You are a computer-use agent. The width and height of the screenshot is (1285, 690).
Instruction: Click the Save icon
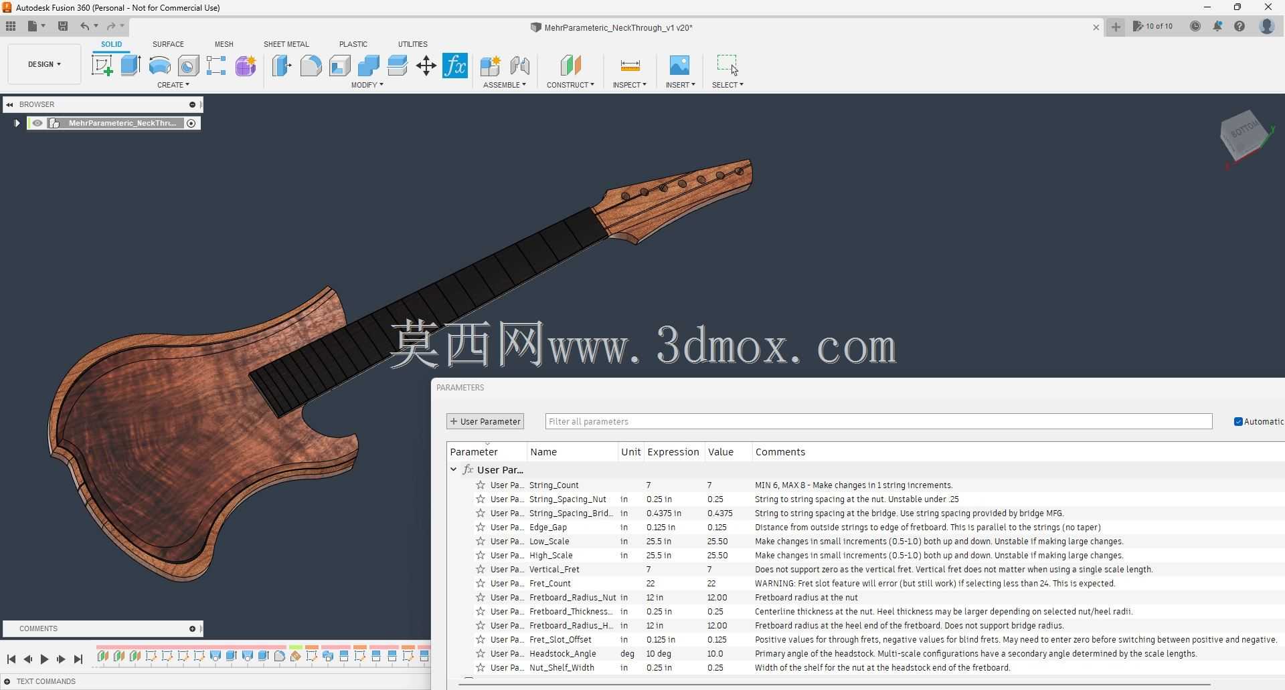point(63,26)
